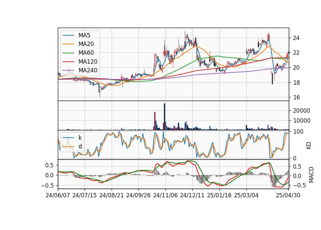Click the 25/03/04 date label
This screenshot has width=321, height=230.
tap(246, 196)
